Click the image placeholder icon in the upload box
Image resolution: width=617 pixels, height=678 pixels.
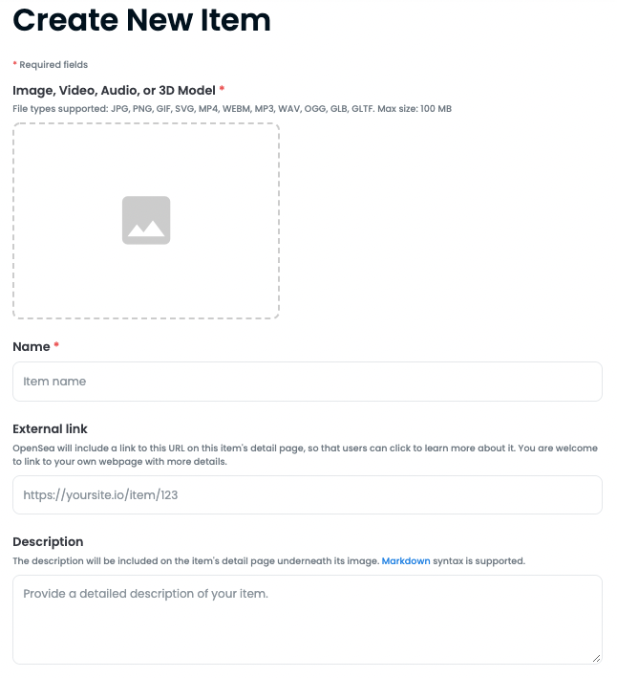pos(146,220)
